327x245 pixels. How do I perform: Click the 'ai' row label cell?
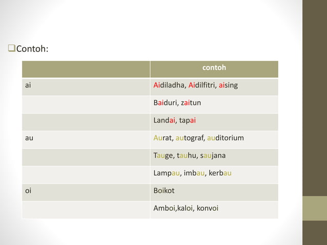(x=86, y=86)
